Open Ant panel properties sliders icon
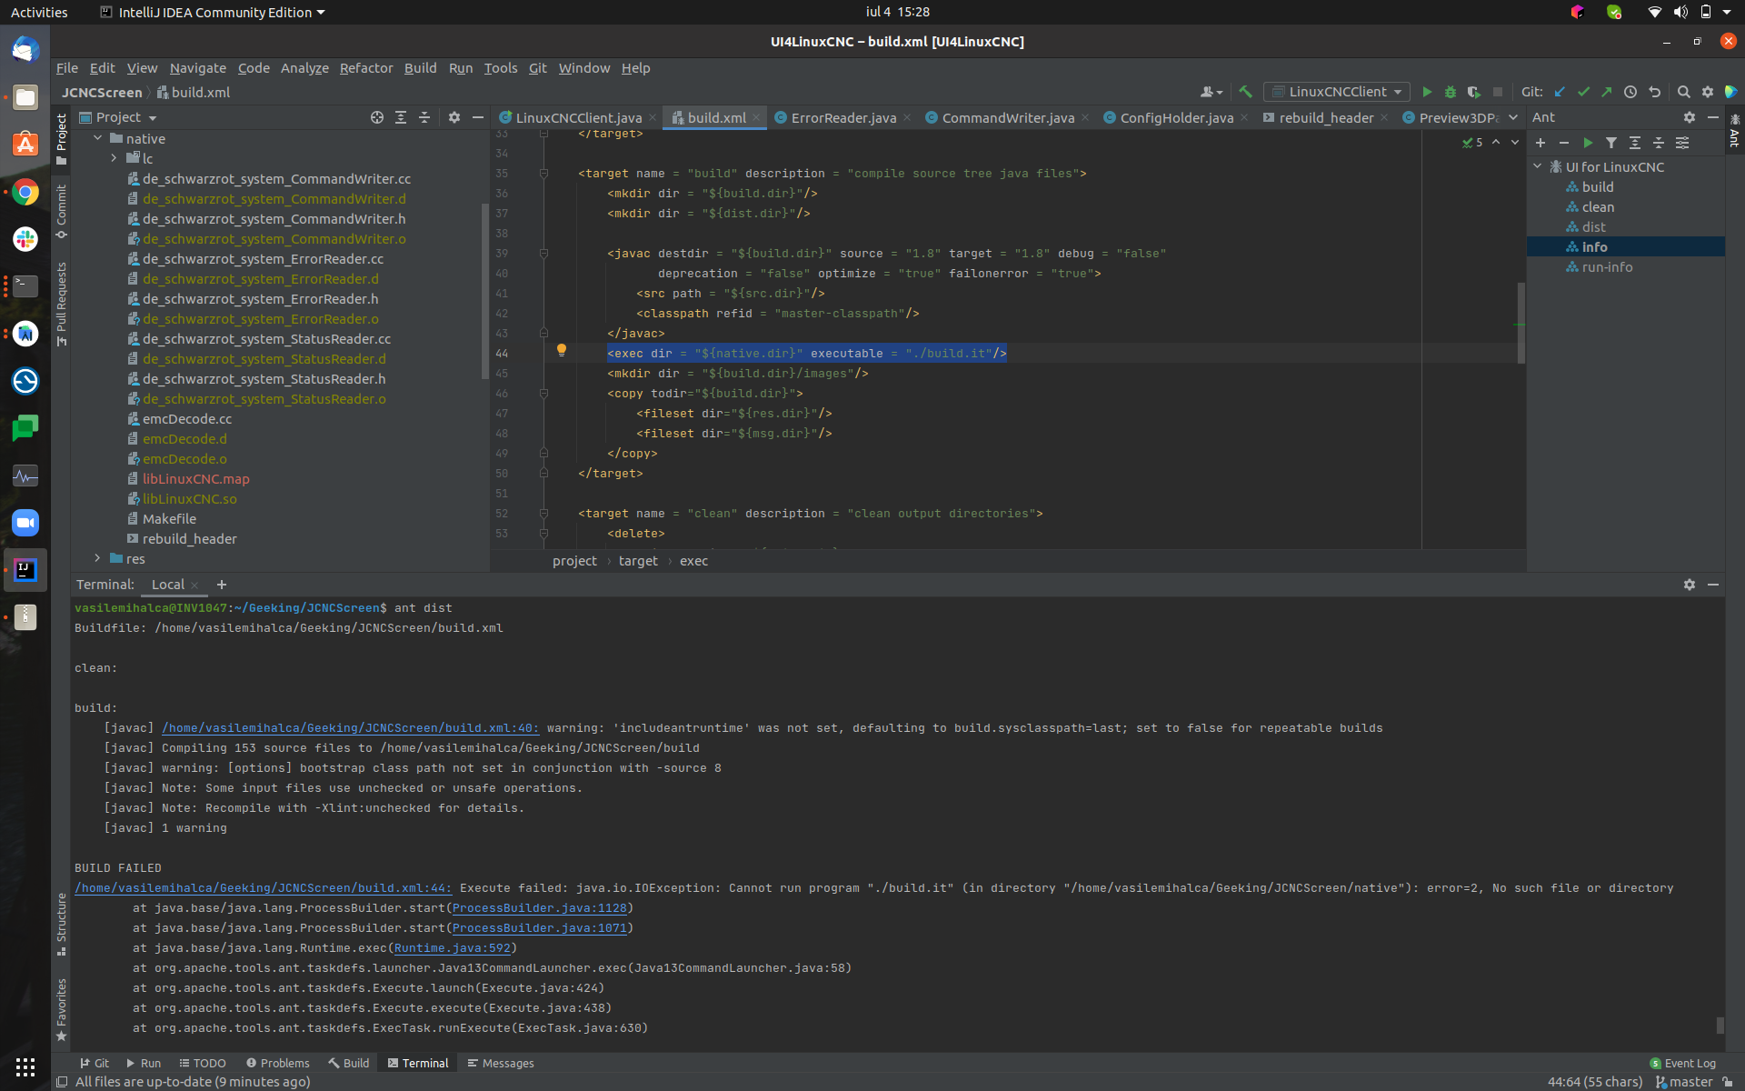Viewport: 1745px width, 1091px height. (x=1682, y=143)
